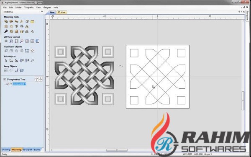Switch to Node Editing mode

point(11,61)
